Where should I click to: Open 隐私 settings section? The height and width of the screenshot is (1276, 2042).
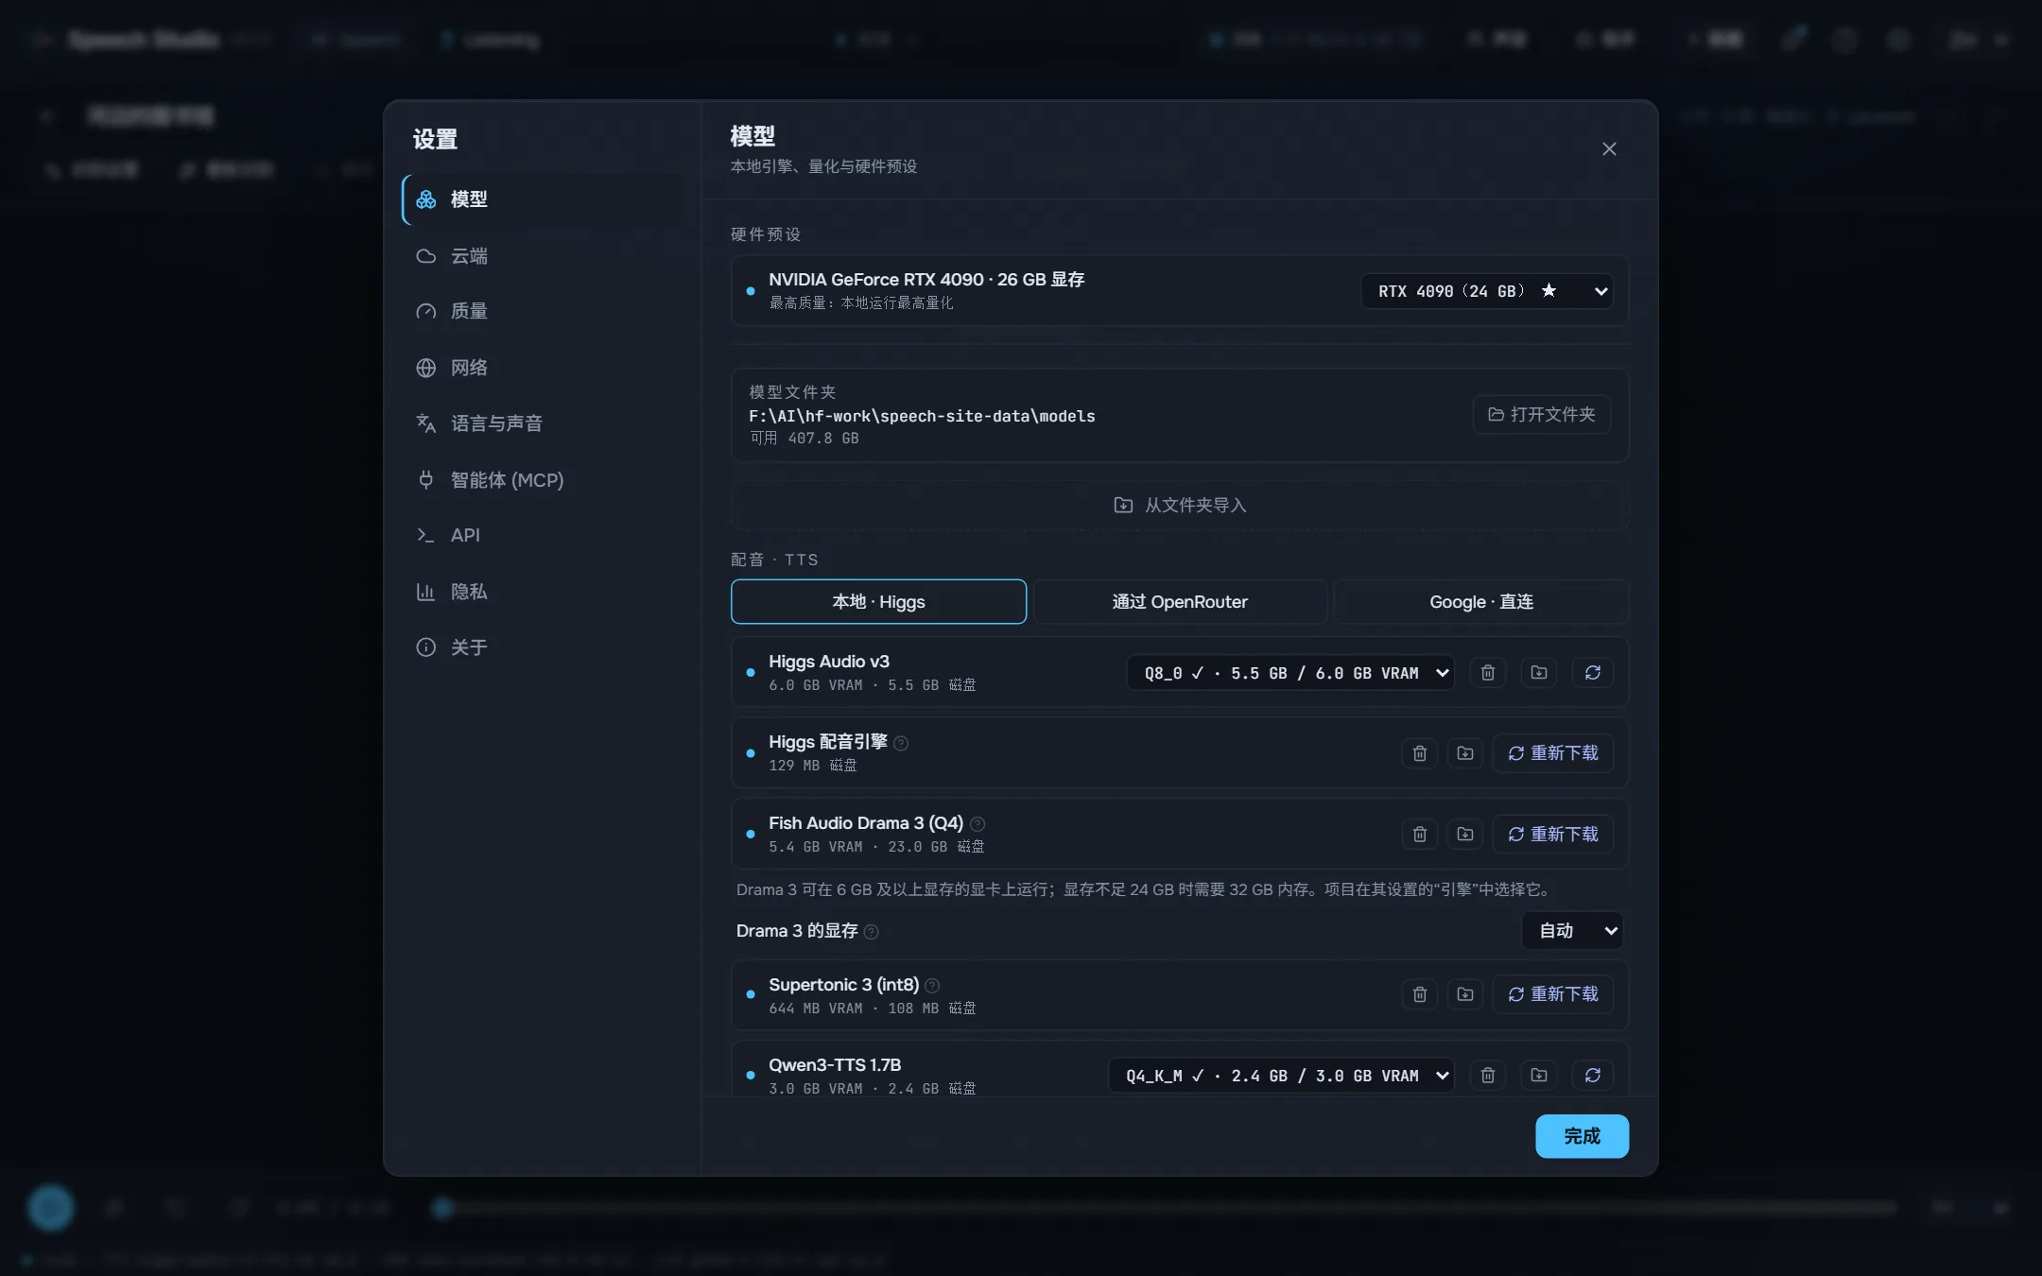pos(543,592)
